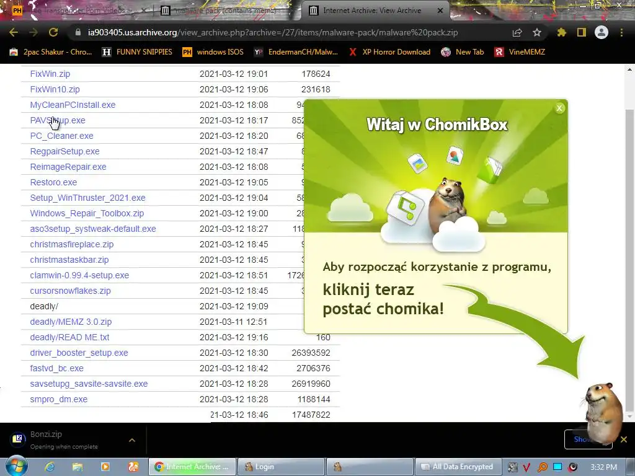Open the Chrome three-dot menu
The width and height of the screenshot is (635, 476).
click(x=621, y=32)
